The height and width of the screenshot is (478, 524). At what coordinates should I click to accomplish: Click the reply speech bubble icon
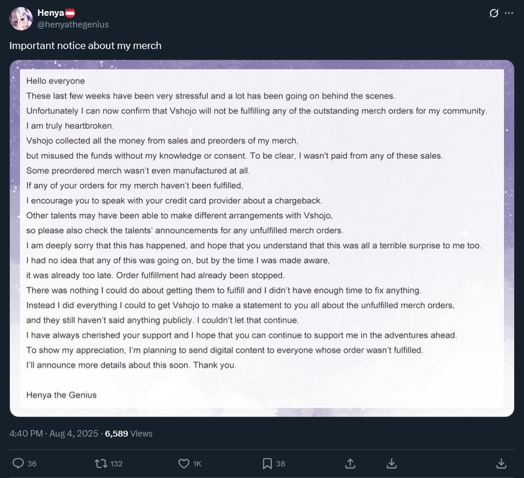pyautogui.click(x=18, y=463)
